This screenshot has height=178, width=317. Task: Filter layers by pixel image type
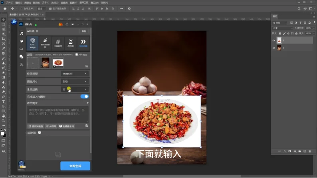pyautogui.click(x=291, y=23)
